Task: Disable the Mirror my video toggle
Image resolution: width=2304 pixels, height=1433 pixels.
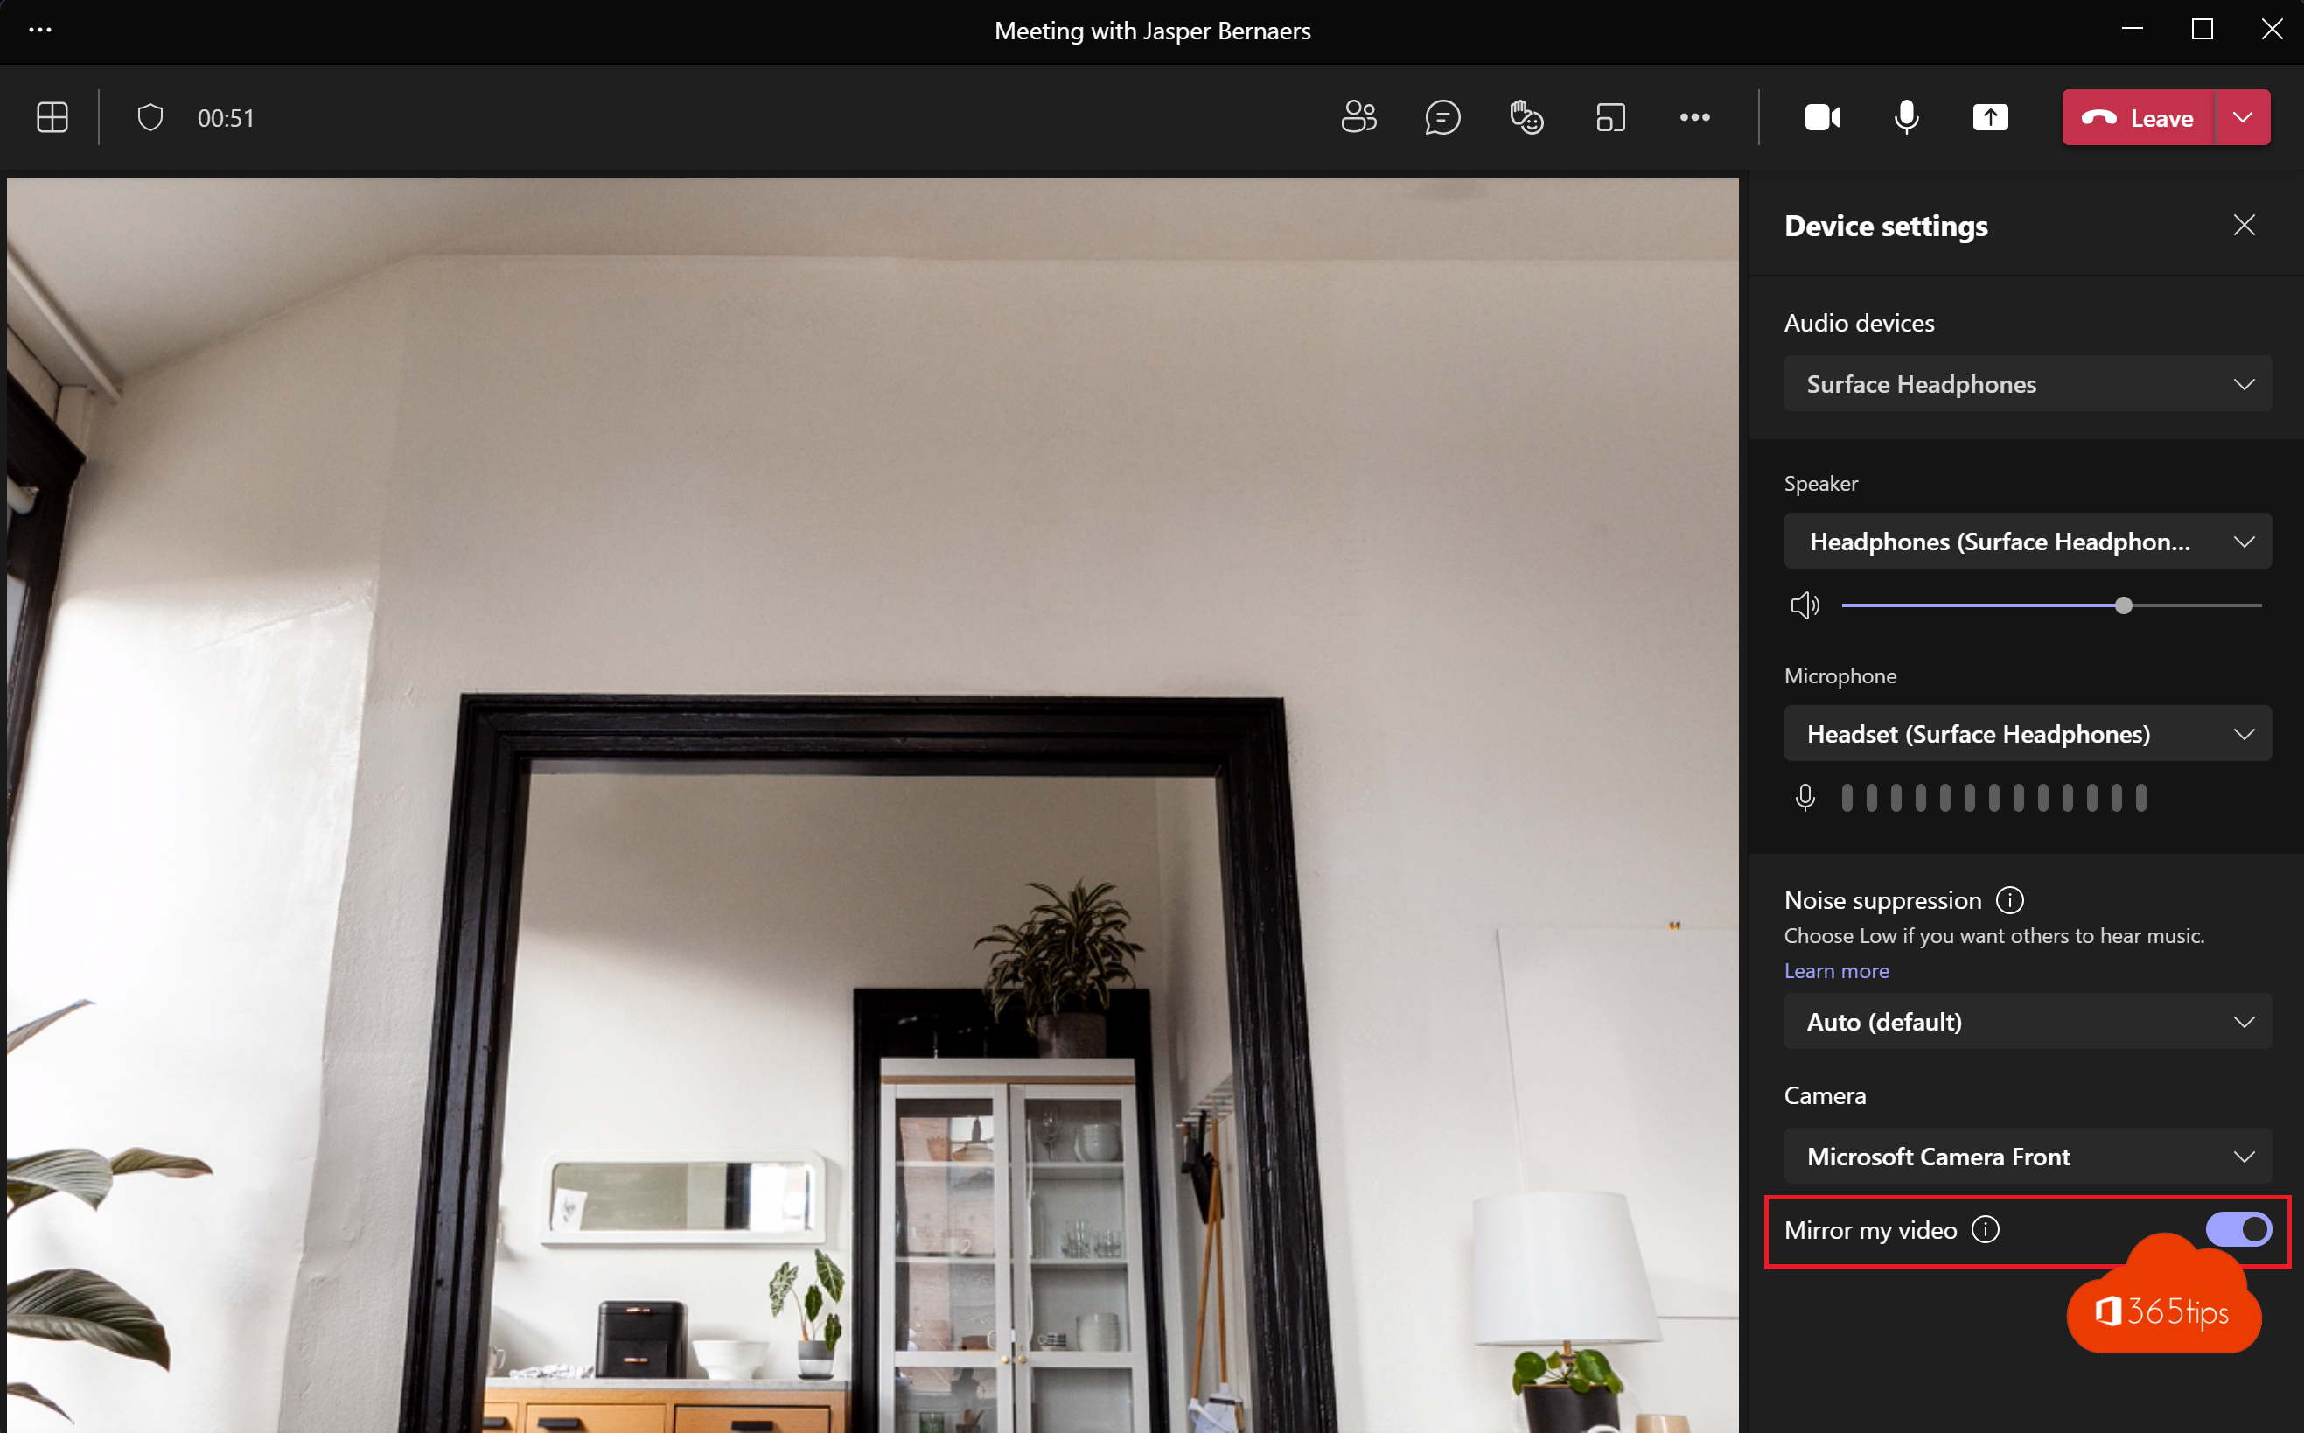Action: point(2239,1228)
